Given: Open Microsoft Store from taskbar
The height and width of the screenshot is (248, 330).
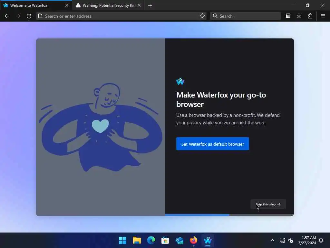Looking at the screenshot, I should tap(165, 240).
